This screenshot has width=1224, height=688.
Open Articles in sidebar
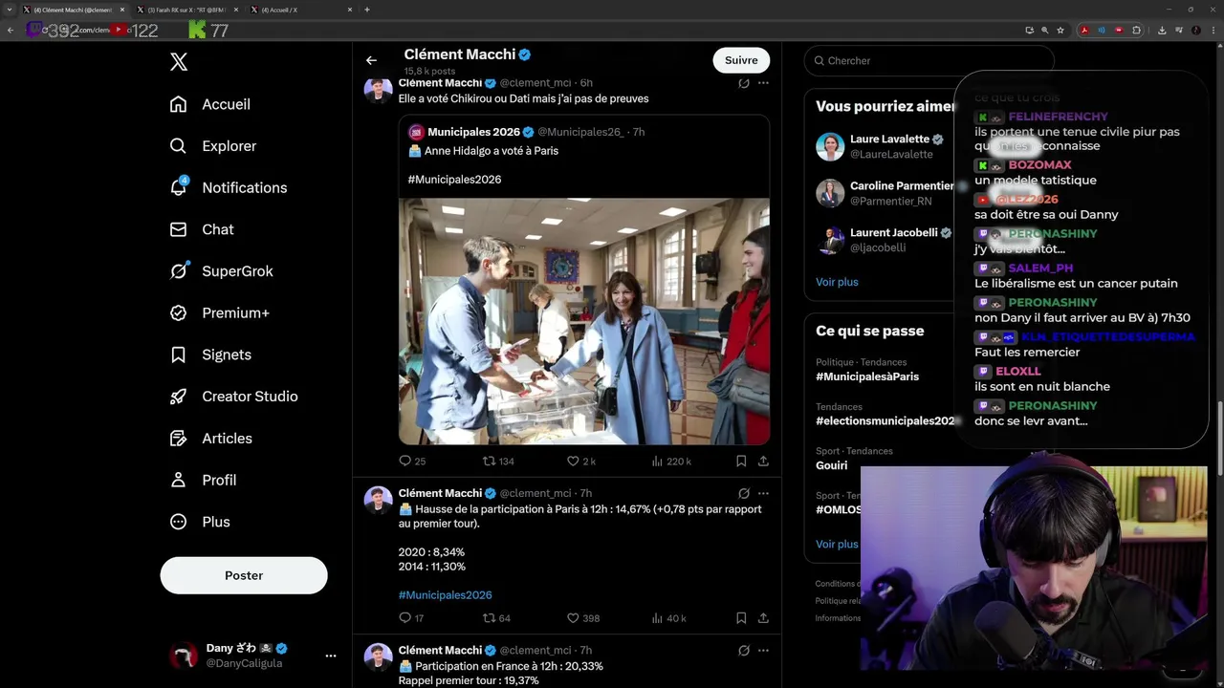pyautogui.click(x=210, y=439)
